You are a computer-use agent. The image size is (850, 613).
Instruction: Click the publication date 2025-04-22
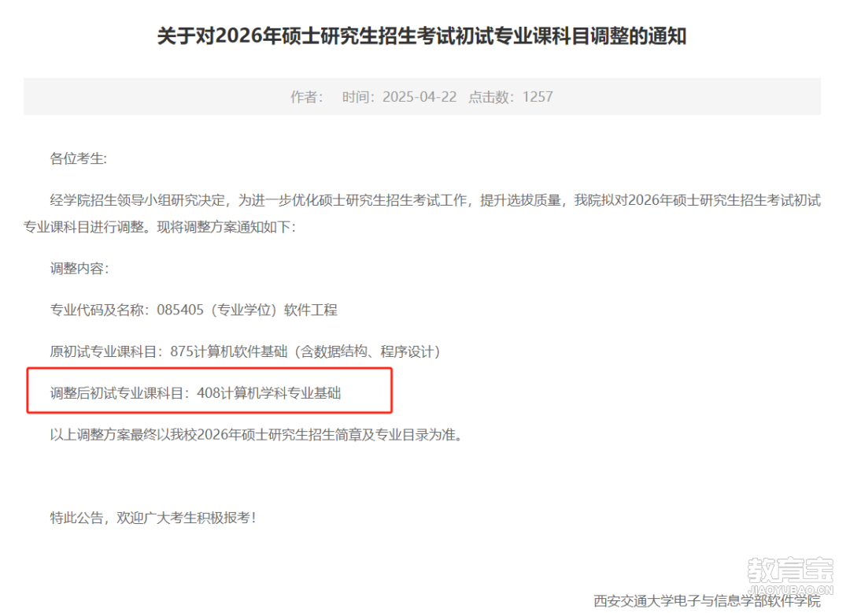[419, 97]
